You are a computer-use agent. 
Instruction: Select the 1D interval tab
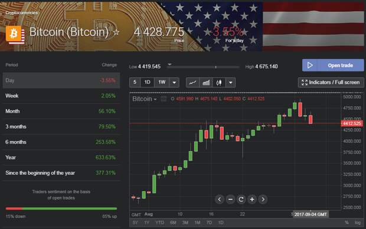(x=148, y=83)
